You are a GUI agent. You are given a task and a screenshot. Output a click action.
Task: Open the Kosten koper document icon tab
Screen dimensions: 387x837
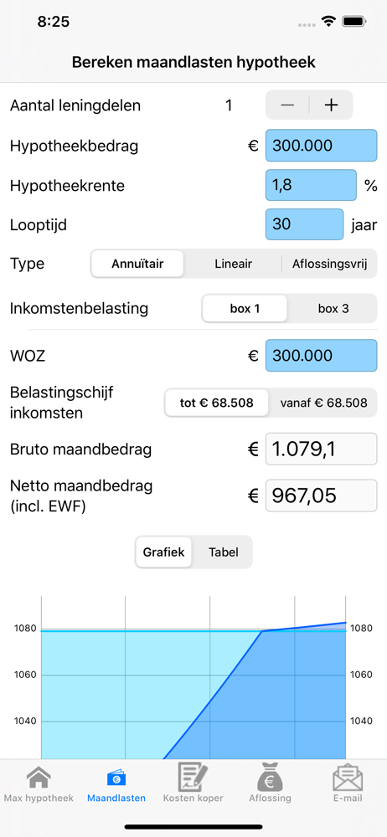tap(193, 783)
